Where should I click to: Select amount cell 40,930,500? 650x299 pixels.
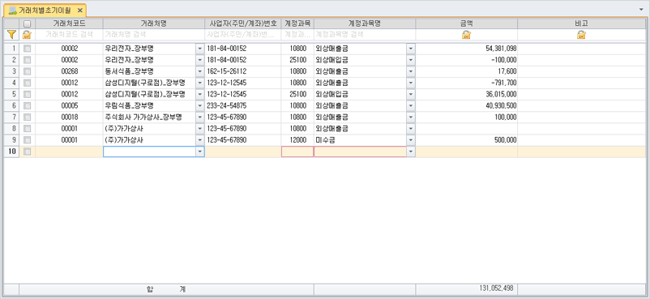tap(467, 105)
